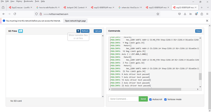Screen dimensions: 211x112
Task: Click the insecure connection lock icon
Action: pyautogui.click(x=41, y=14)
